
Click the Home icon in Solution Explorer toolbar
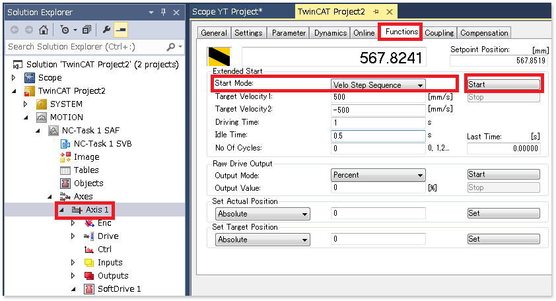coord(44,30)
